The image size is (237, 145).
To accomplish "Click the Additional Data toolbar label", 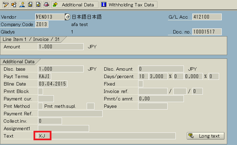I will [x=78, y=5].
